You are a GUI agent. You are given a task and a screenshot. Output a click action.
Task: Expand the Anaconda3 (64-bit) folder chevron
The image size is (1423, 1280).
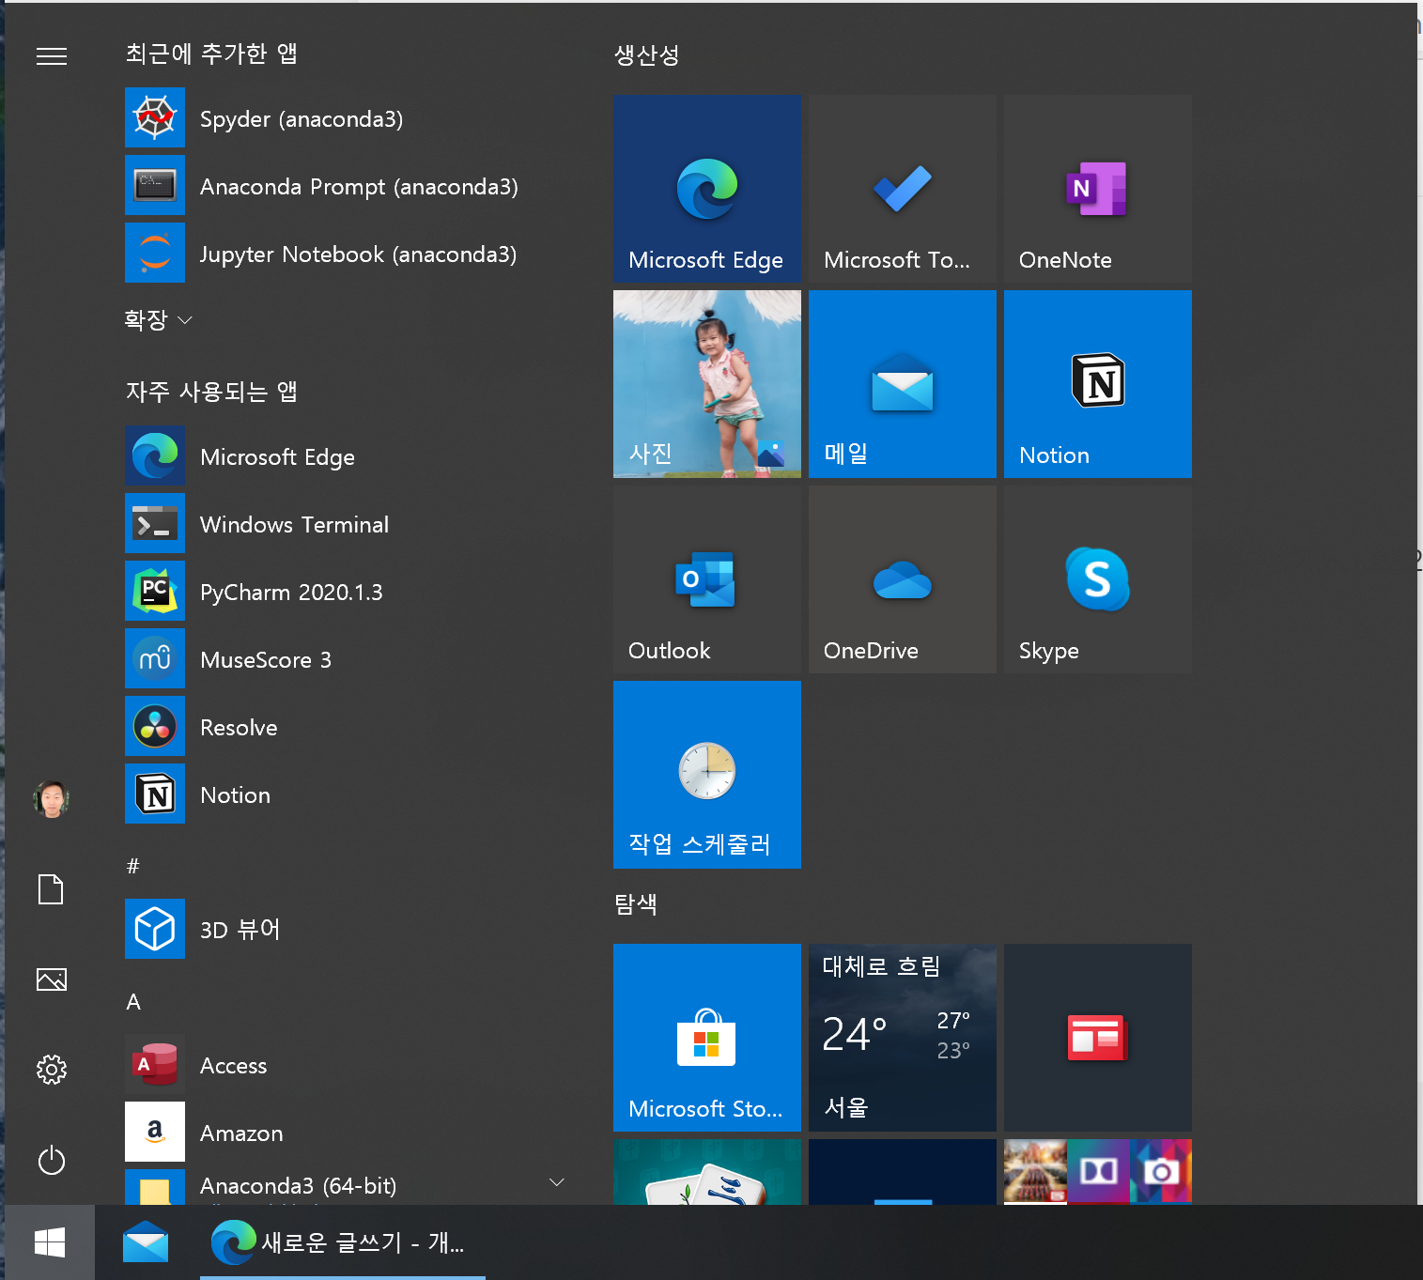556,1182
